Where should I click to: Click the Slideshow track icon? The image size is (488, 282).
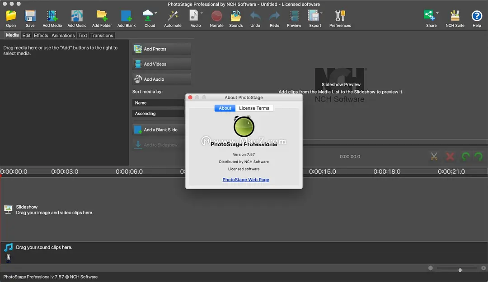click(8, 209)
